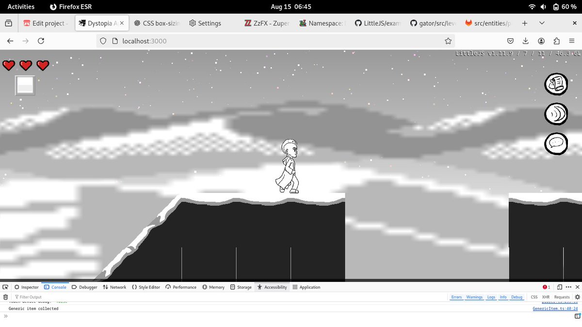Toggle the Logs console filter
The width and height of the screenshot is (582, 327).
pyautogui.click(x=491, y=297)
